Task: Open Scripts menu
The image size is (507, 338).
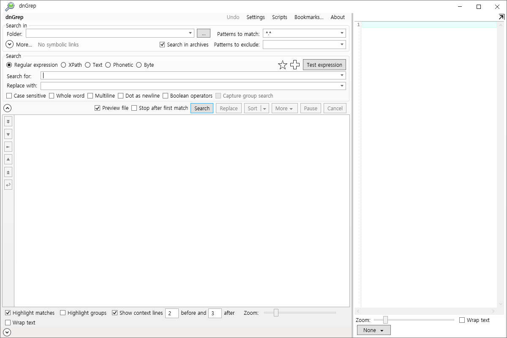Action: click(280, 17)
